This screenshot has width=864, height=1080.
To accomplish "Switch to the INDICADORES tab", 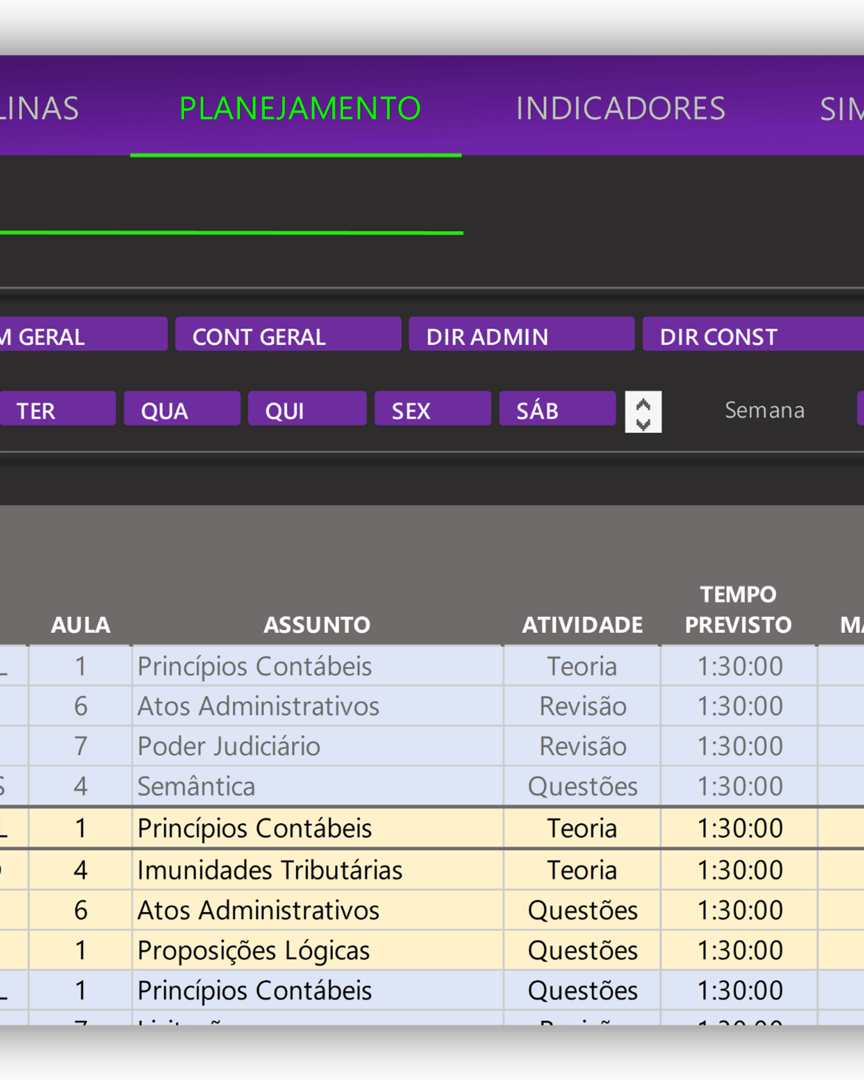I will click(620, 108).
